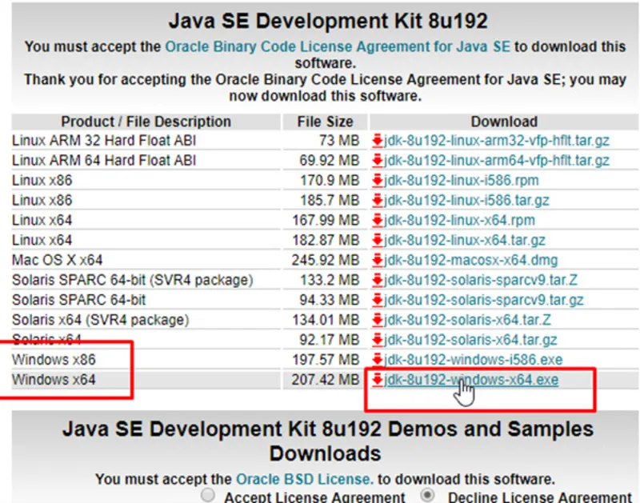Click red download arrow for linux-arm64 tar.gz

377,161
